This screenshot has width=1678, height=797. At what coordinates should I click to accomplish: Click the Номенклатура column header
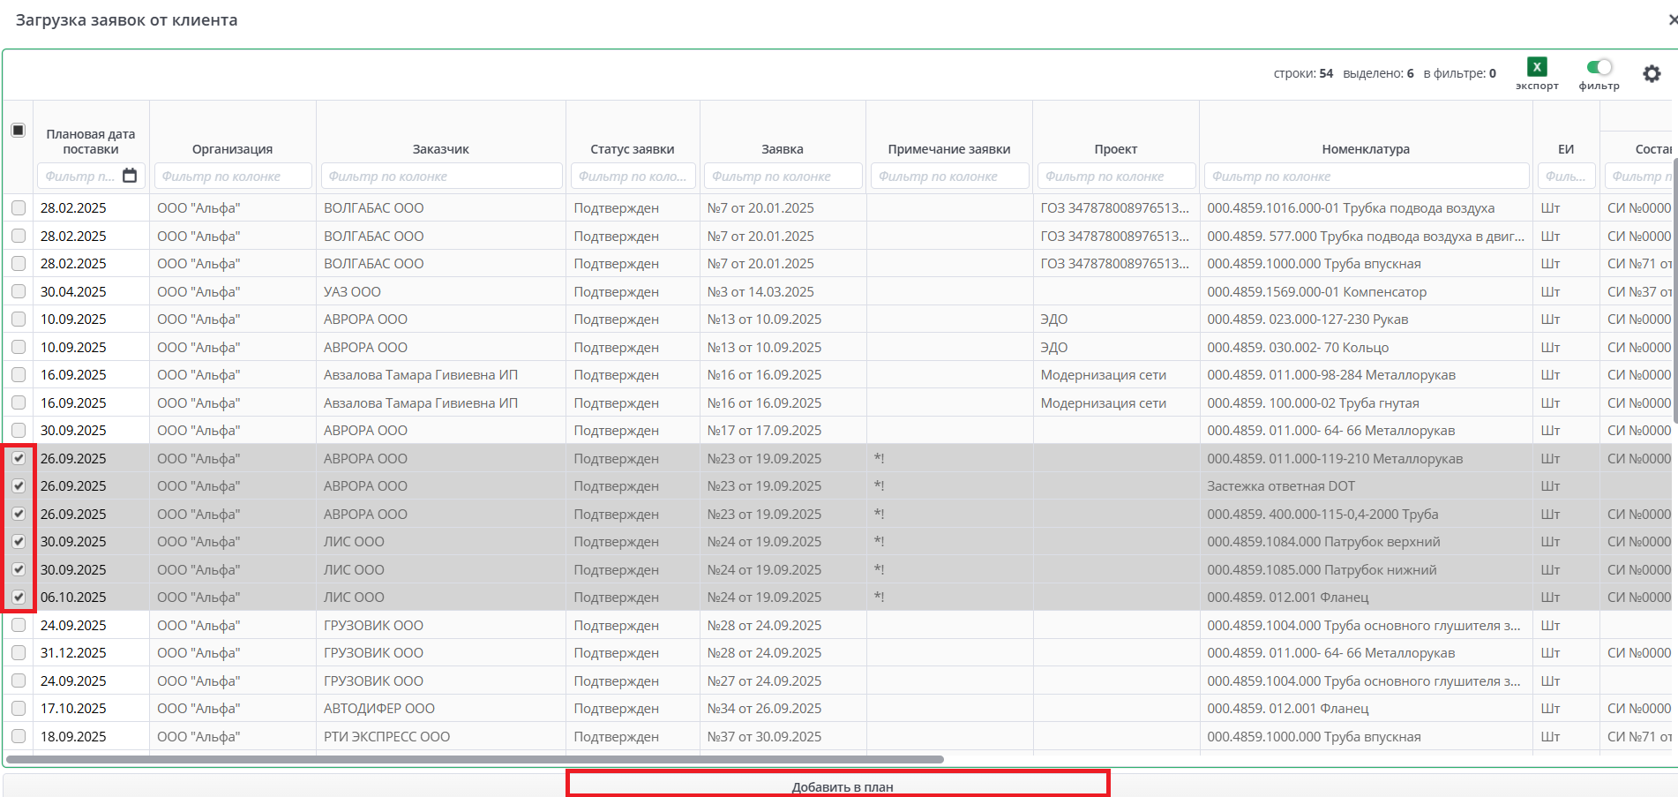click(1365, 149)
